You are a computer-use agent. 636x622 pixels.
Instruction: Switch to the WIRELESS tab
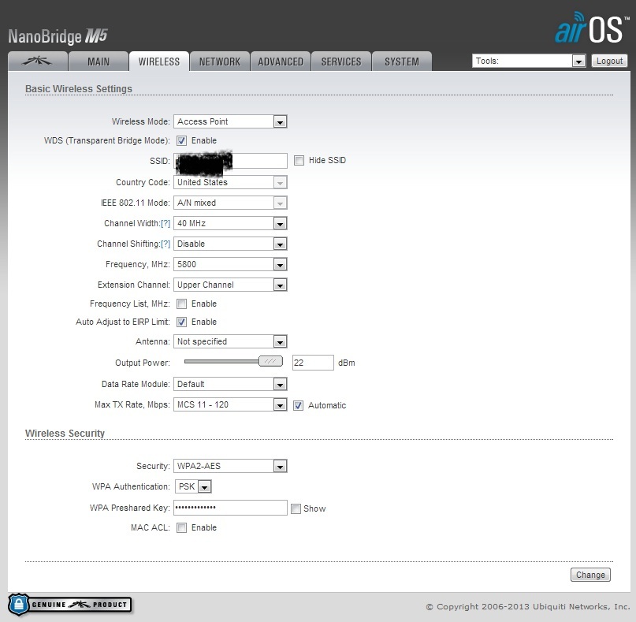pos(159,61)
